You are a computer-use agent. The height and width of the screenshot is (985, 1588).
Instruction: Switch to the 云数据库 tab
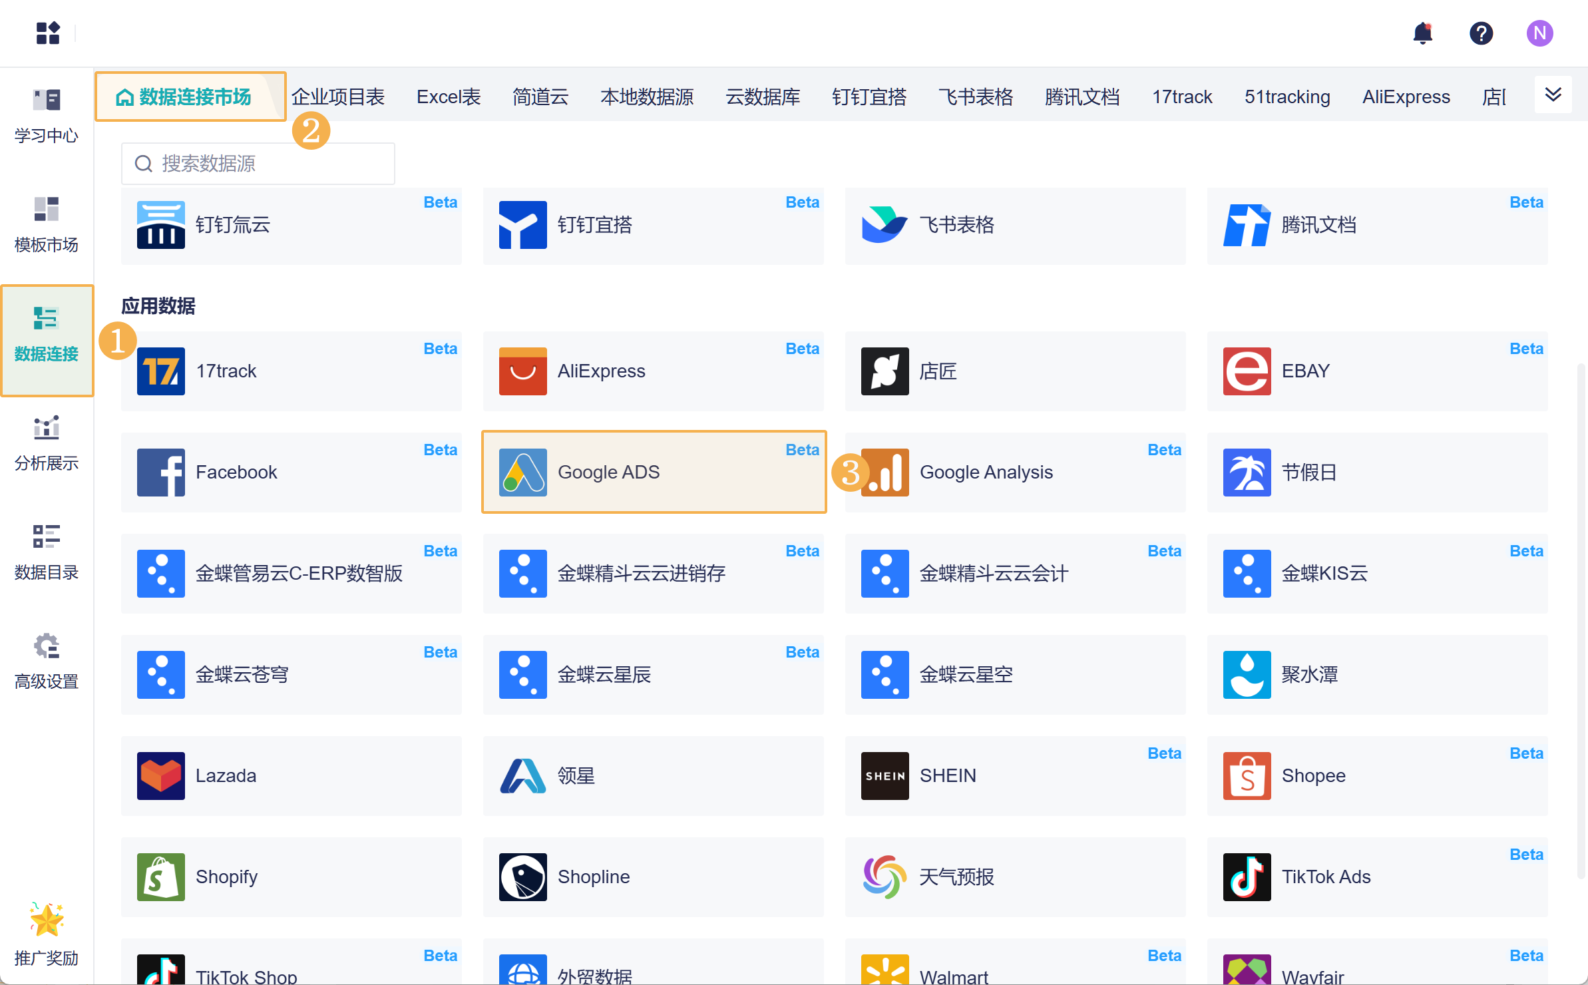[763, 97]
